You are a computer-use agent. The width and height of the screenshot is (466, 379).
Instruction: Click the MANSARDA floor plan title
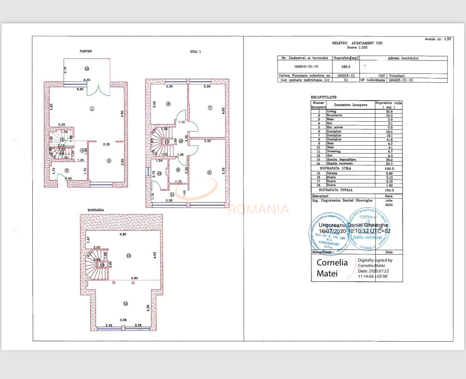(95, 210)
